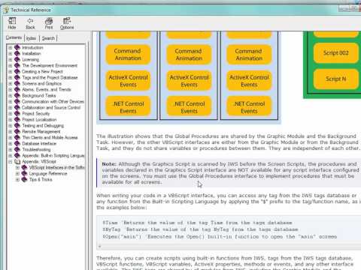The height and width of the screenshot is (270, 361).
Task: Open the Options toolbar icon
Action: coord(67,23)
